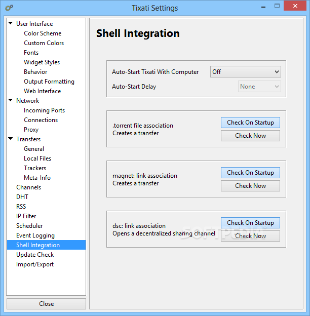
Task: Select the Network category label
Action: pos(28,101)
